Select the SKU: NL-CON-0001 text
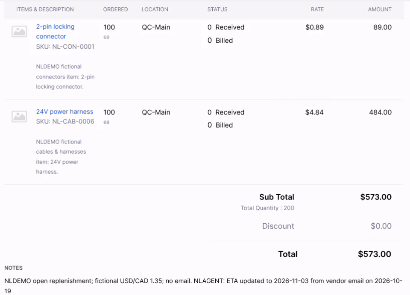Image resolution: width=410 pixels, height=295 pixels. [65, 47]
